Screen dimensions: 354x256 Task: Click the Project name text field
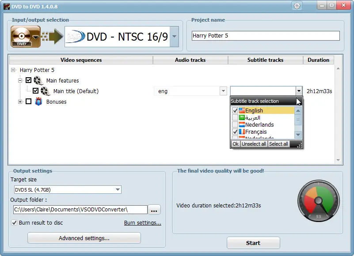point(266,36)
